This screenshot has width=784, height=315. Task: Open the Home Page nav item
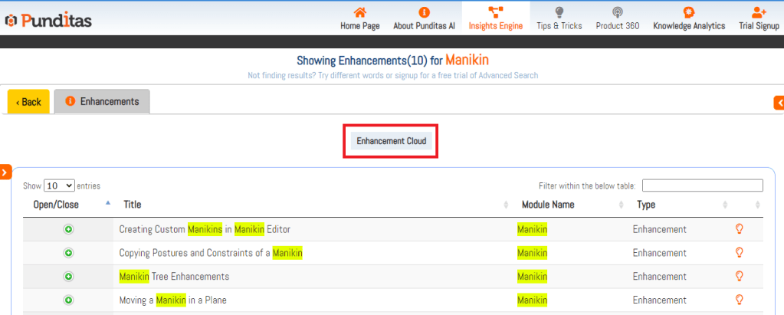[359, 18]
